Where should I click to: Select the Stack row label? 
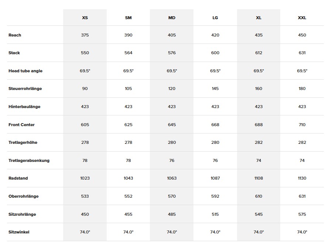[14, 53]
